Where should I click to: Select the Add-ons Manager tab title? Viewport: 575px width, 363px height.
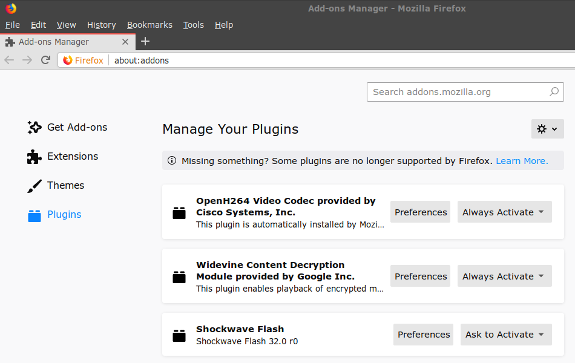tap(53, 42)
